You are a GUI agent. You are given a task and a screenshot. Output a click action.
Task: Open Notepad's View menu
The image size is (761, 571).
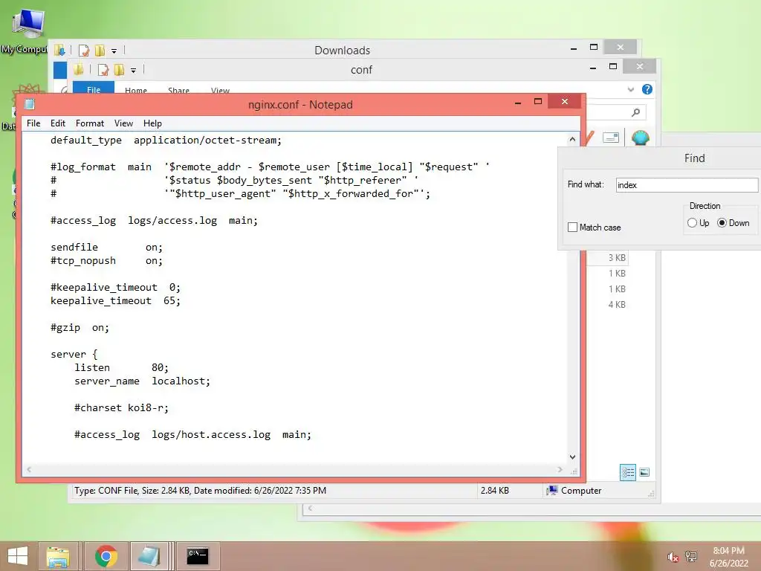[124, 123]
